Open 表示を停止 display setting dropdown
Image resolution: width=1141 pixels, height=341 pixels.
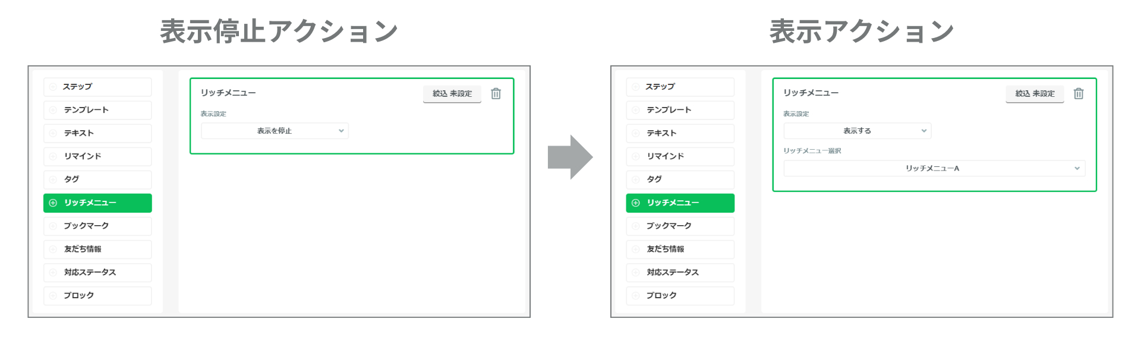(275, 131)
